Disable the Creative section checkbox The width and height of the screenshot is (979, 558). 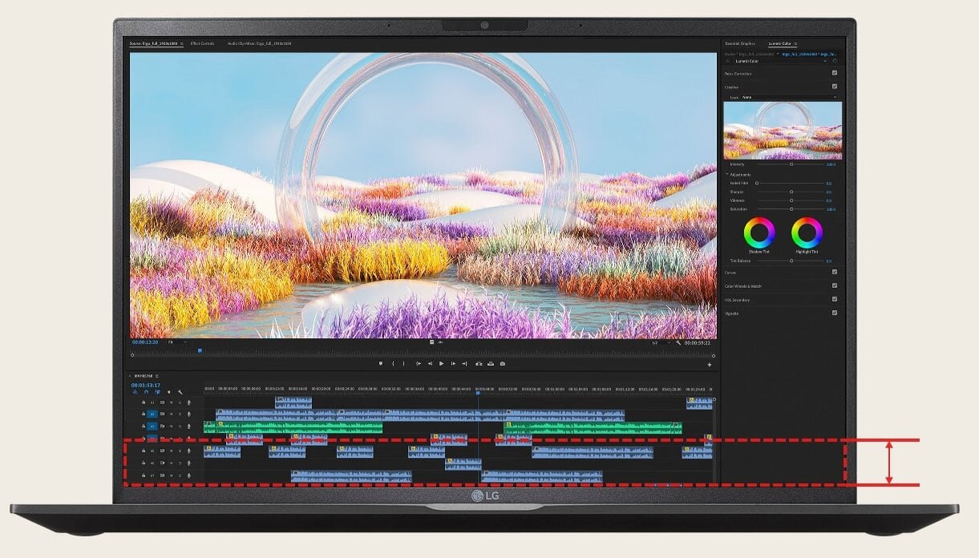(x=835, y=87)
